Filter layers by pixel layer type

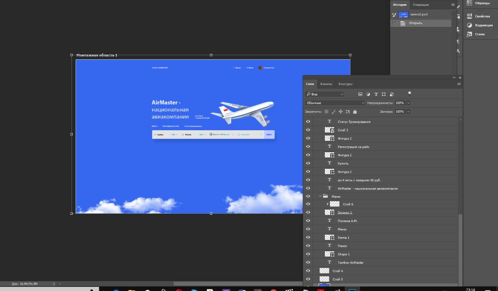[360, 95]
